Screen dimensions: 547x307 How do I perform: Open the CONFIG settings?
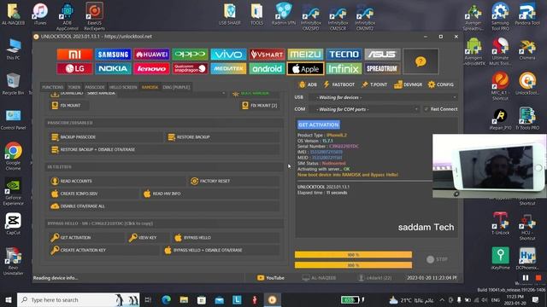tap(441, 84)
